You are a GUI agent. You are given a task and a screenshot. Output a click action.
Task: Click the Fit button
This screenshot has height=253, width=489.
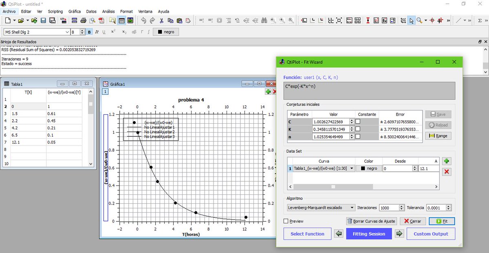click(x=442, y=221)
